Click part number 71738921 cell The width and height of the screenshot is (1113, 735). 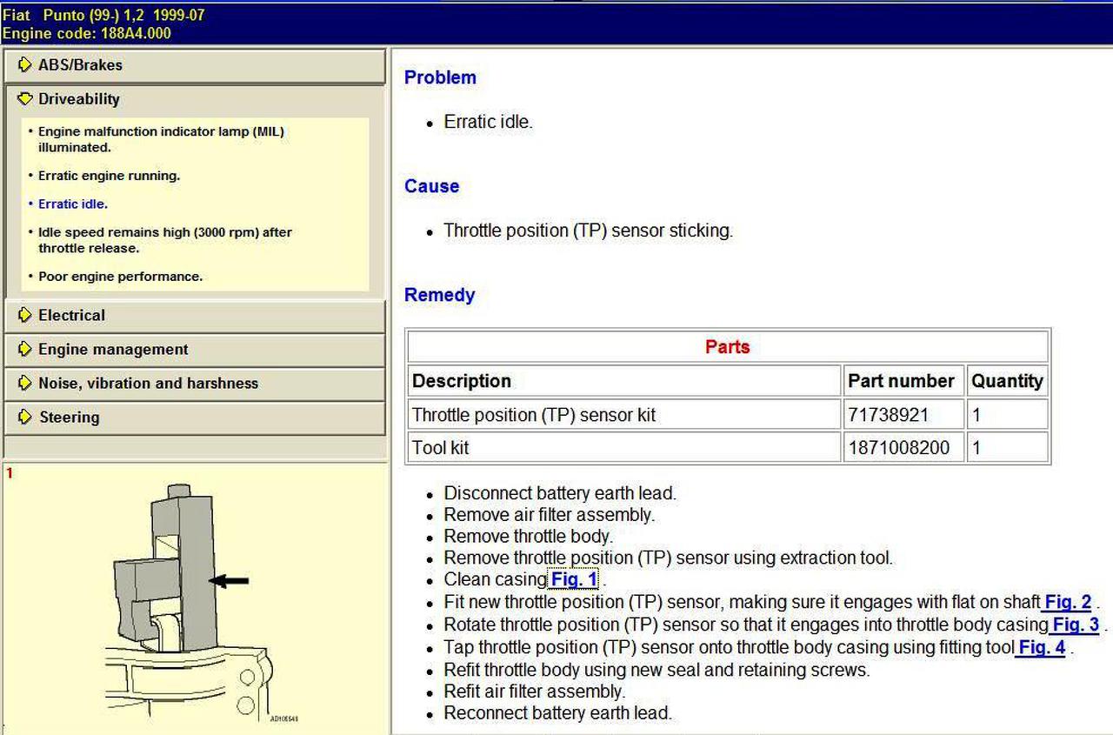(903, 415)
